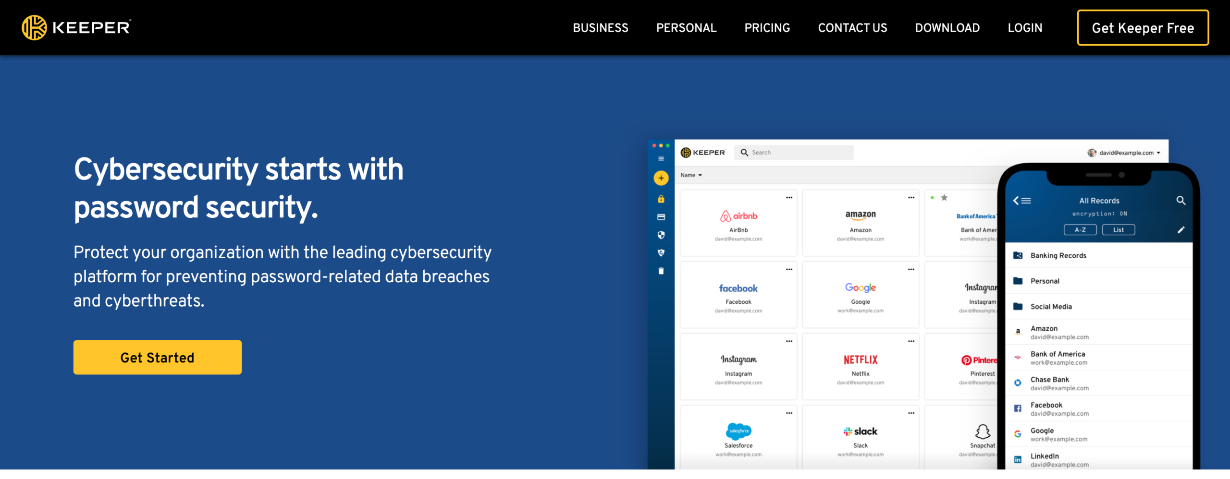
Task: Tap the search magnifier on the phone
Action: tap(1181, 201)
